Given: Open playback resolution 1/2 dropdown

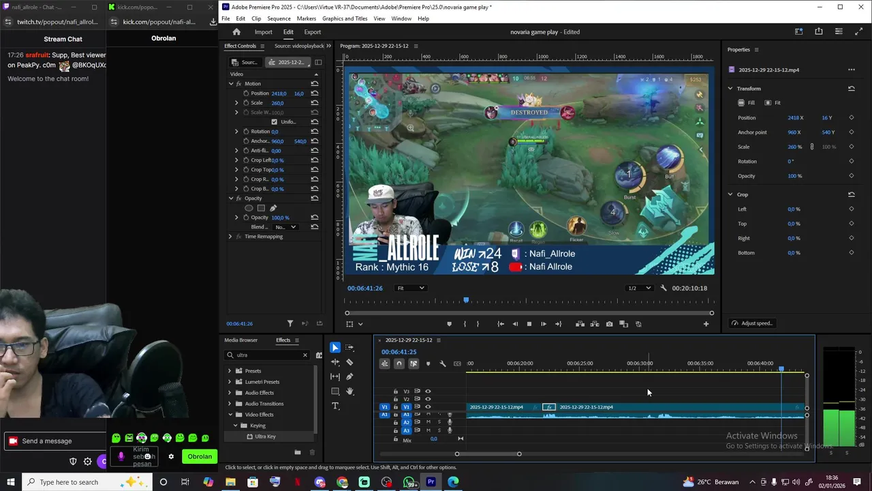Looking at the screenshot, I should (639, 288).
